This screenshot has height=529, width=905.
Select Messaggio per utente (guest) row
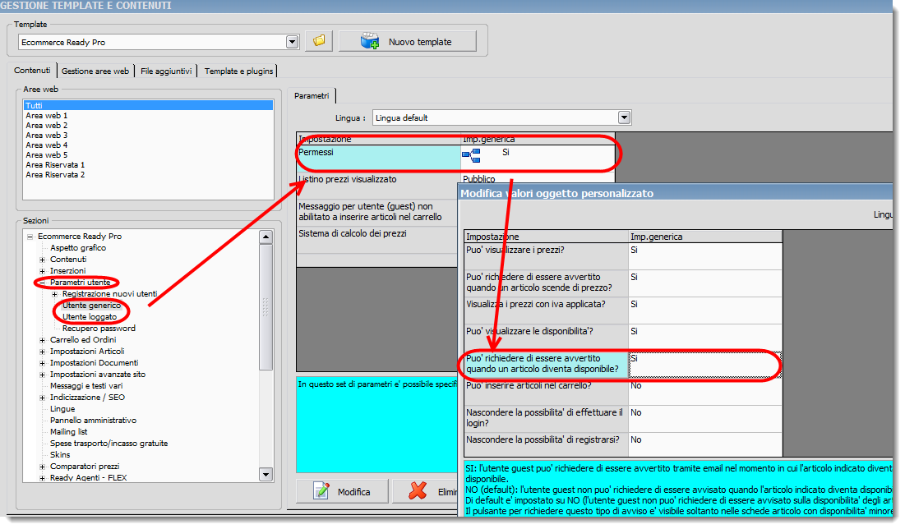coord(377,212)
